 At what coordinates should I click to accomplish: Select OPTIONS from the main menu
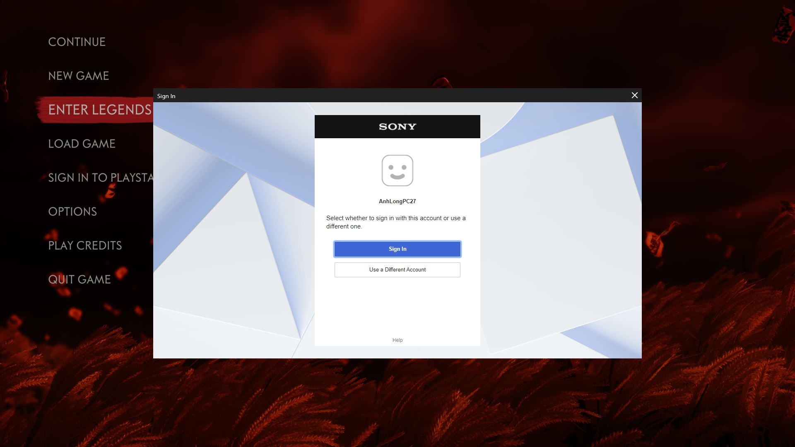72,211
